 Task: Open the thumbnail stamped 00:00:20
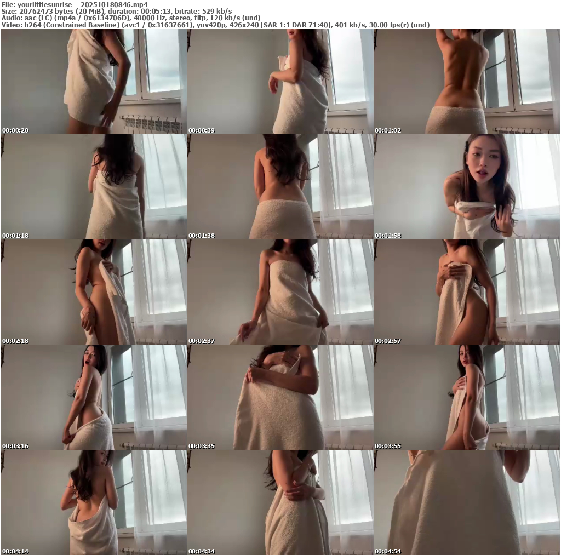coord(94,82)
